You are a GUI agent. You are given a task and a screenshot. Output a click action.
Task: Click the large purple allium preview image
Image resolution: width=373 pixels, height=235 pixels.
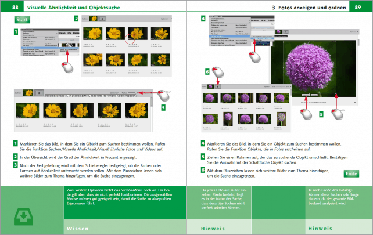point(314,68)
